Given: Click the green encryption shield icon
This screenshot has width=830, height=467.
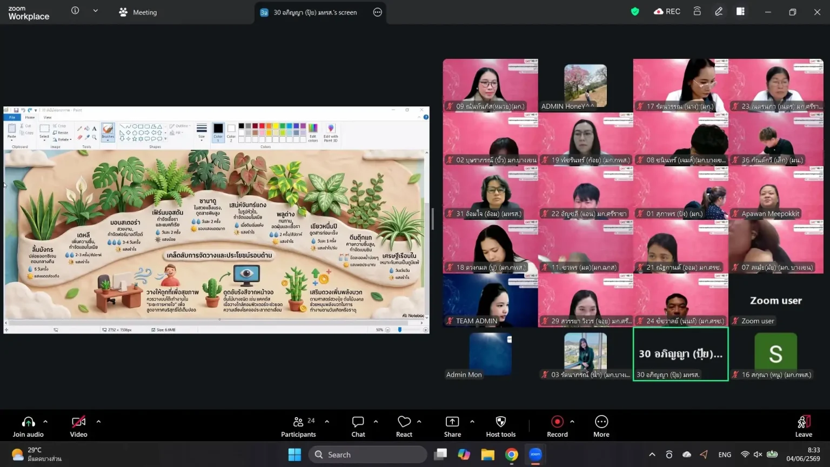Looking at the screenshot, I should (x=635, y=11).
